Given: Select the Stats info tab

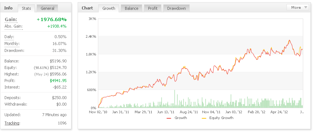Looking at the screenshot, I should coord(26,8).
